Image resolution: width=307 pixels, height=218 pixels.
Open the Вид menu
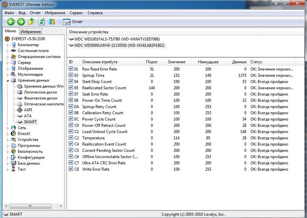(x=22, y=13)
